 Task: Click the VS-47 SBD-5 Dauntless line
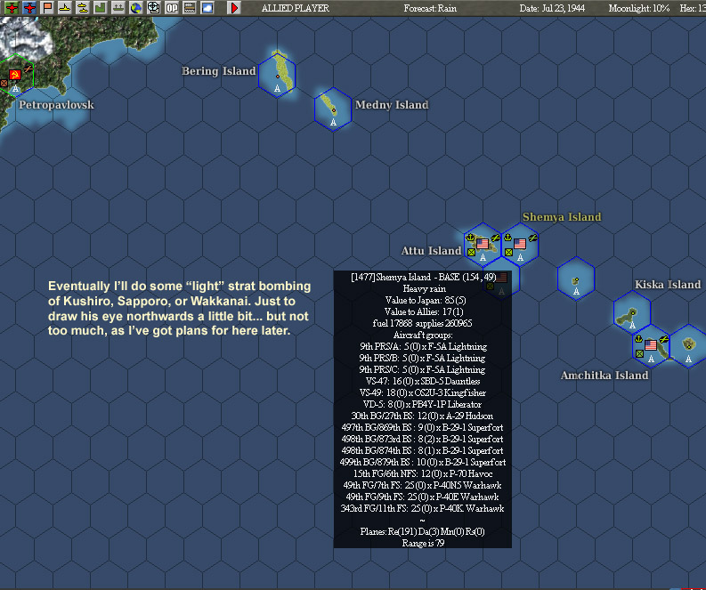423,381
